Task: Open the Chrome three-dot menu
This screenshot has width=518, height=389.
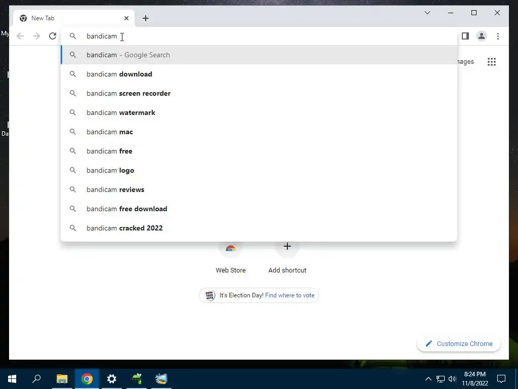Action: pos(498,36)
